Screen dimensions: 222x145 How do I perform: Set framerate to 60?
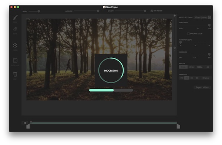(197, 78)
